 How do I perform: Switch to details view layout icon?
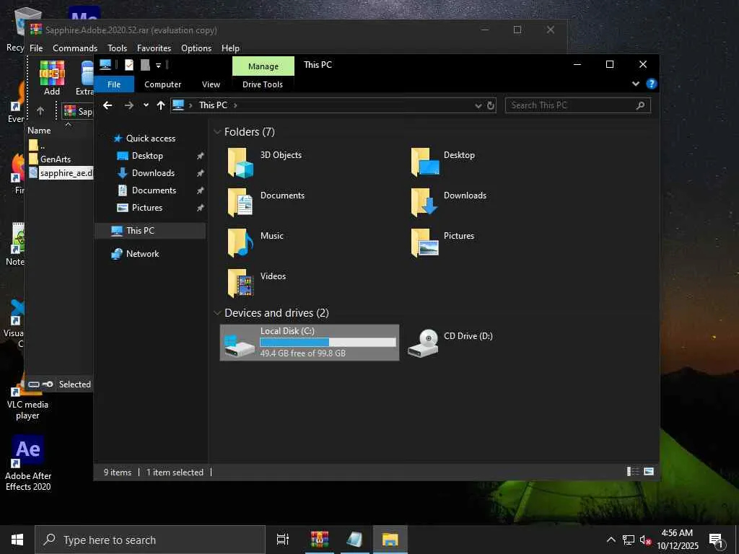click(x=632, y=472)
